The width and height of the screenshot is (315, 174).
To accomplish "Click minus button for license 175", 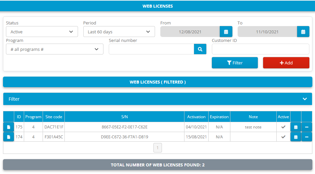I will 306,127.
